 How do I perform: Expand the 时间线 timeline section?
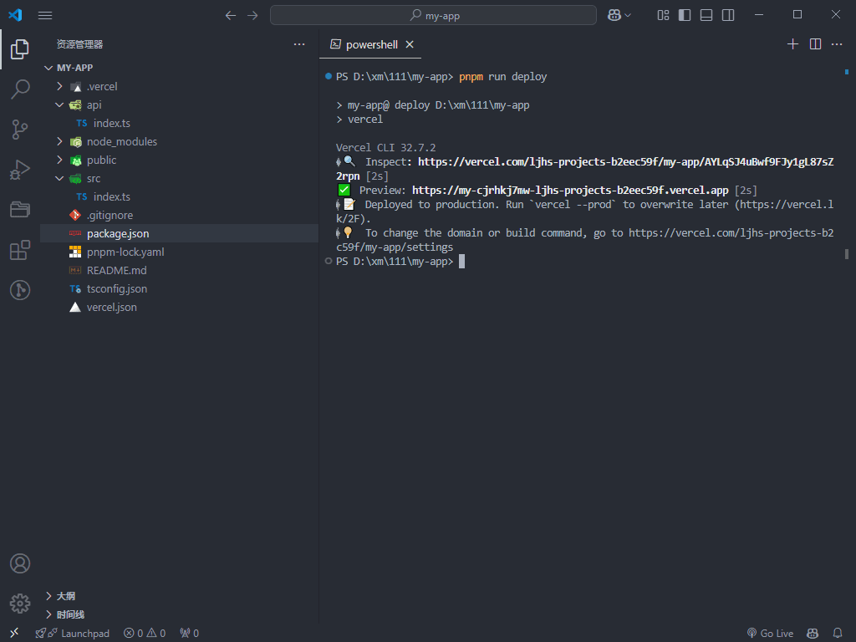179,614
